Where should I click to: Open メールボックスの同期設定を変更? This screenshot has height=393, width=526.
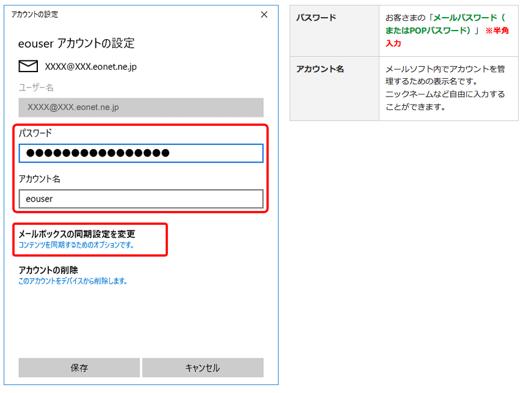tap(77, 234)
